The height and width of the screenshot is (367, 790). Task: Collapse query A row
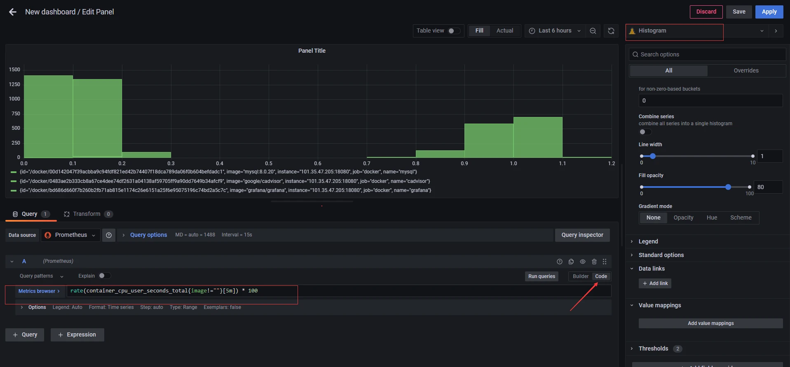(x=12, y=262)
